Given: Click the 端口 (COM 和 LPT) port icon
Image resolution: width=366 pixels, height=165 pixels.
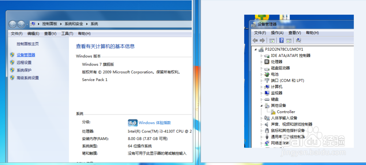Looking at the screenshot, I should [267, 81].
